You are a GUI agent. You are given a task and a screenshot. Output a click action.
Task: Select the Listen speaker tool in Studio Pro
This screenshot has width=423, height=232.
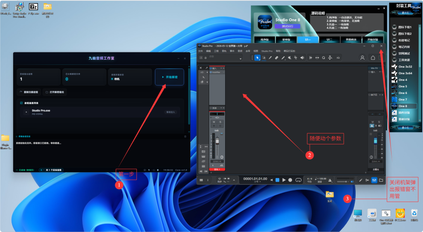[302, 58]
